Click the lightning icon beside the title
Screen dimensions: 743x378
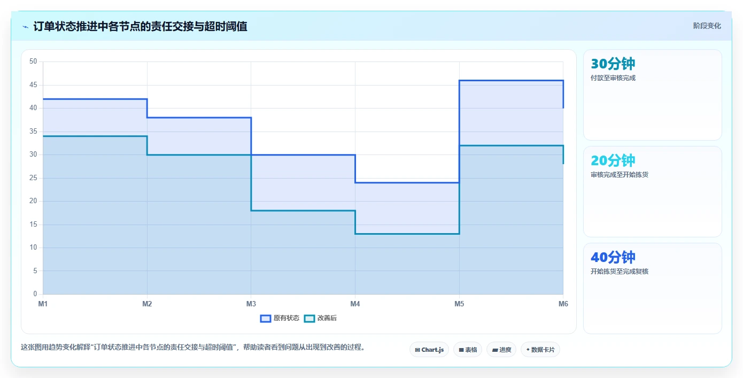click(x=25, y=26)
